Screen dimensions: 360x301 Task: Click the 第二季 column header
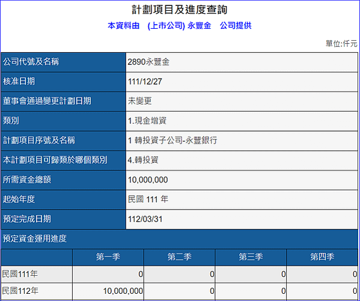[x=179, y=257]
